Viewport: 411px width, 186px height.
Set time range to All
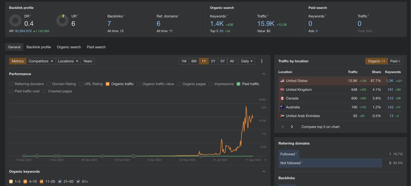coord(232,61)
